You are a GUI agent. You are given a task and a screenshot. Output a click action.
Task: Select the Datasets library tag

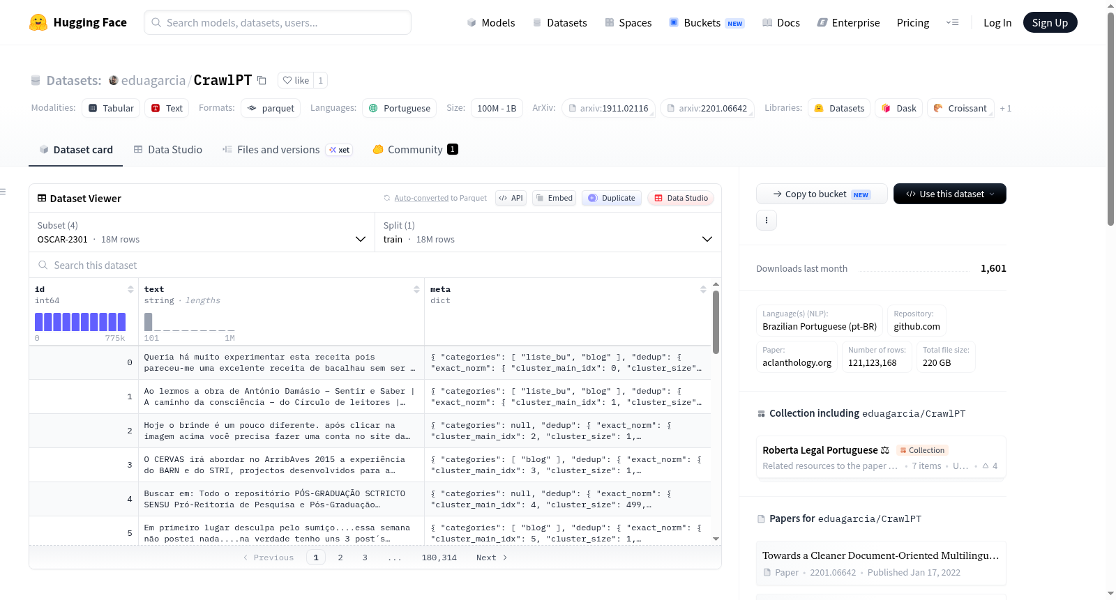pyautogui.click(x=839, y=108)
